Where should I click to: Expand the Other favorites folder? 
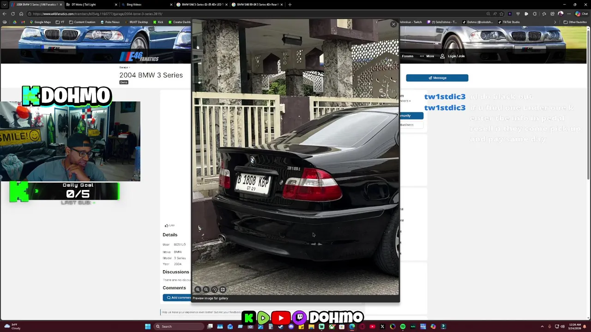(x=575, y=22)
